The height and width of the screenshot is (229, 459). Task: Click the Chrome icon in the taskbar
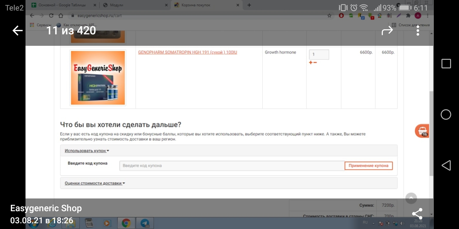126,223
